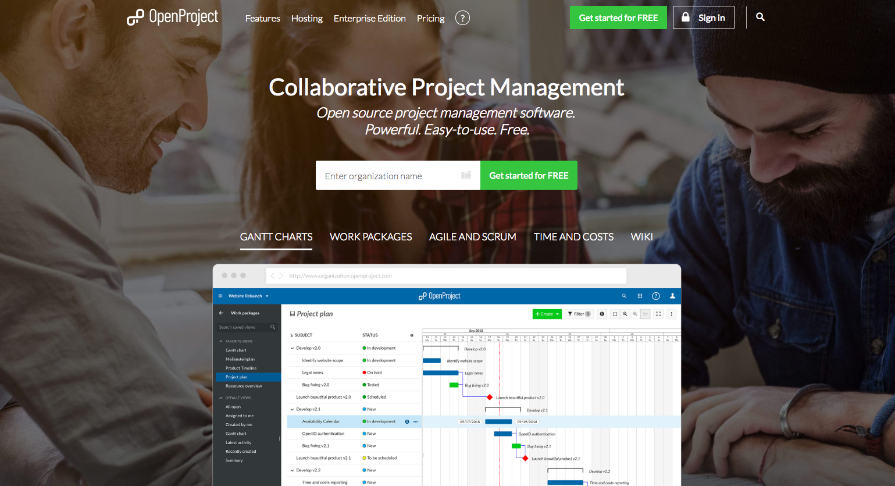Click the red milestone diamond for product v2.0
This screenshot has height=486, width=895.
pos(490,398)
